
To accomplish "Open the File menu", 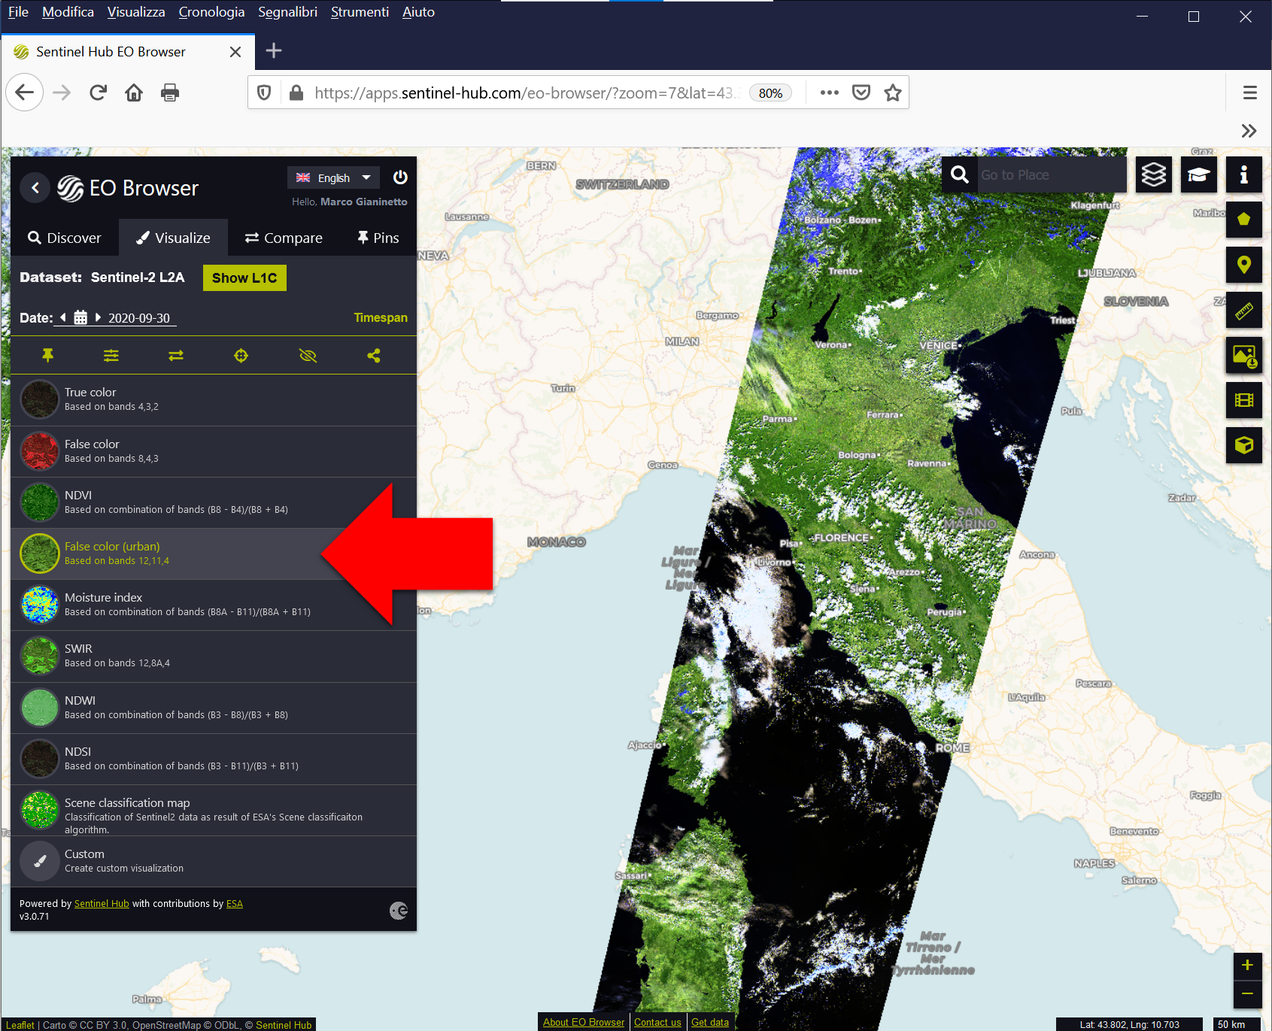I will tap(18, 12).
